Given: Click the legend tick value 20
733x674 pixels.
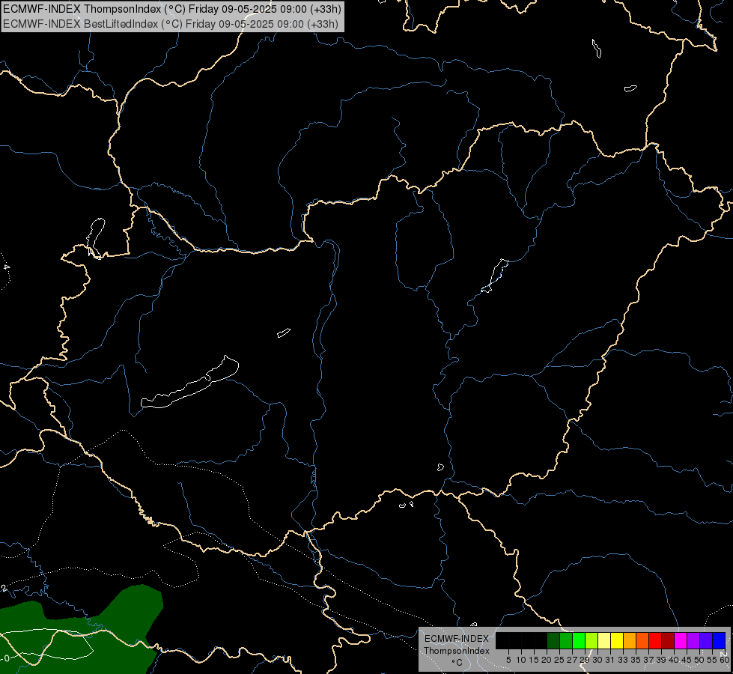Looking at the screenshot, I should pyautogui.click(x=547, y=660).
